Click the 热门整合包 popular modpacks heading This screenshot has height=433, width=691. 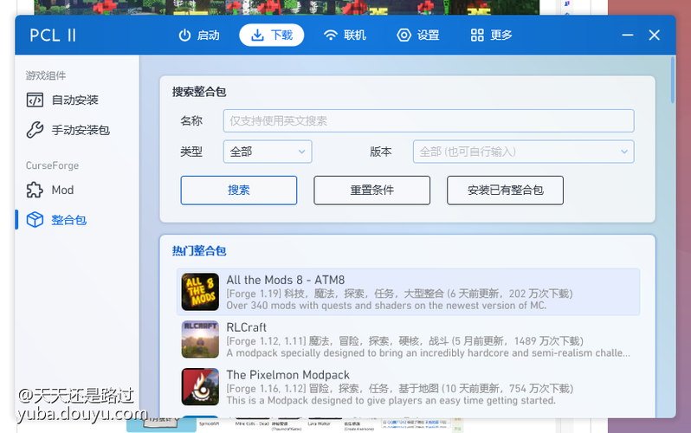coord(199,251)
